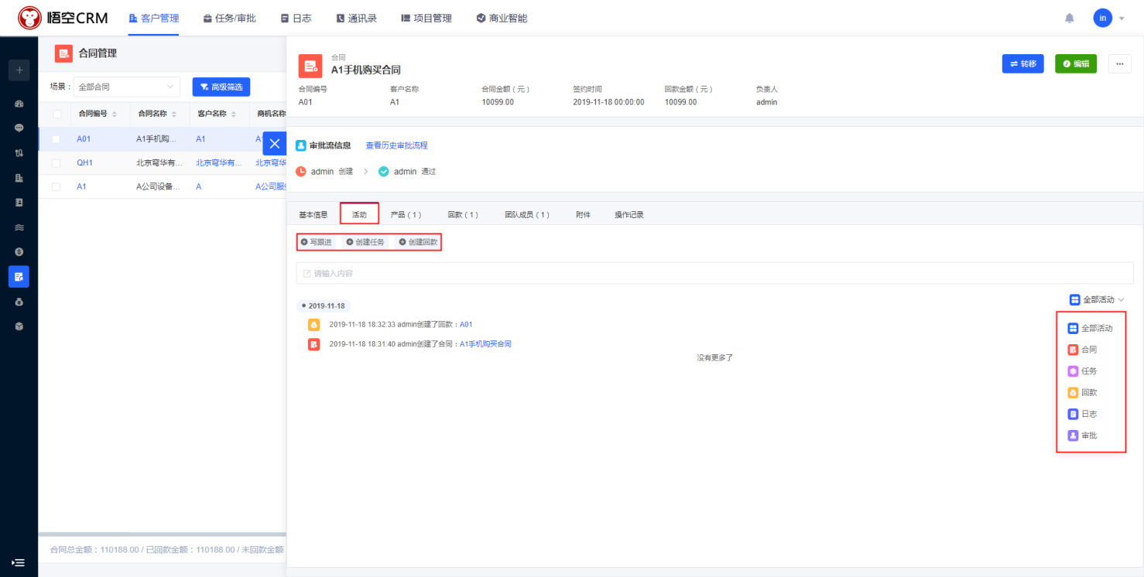
Task: Open 查看历史审批流程 link
Action: [396, 145]
